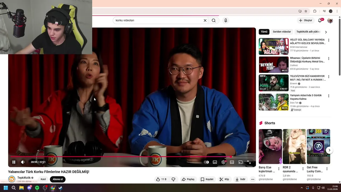Open Discord from the taskbar
This screenshot has width=341, height=192.
point(29,188)
